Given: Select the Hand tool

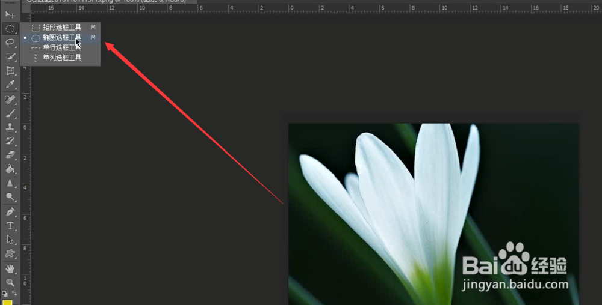Looking at the screenshot, I should (x=10, y=268).
